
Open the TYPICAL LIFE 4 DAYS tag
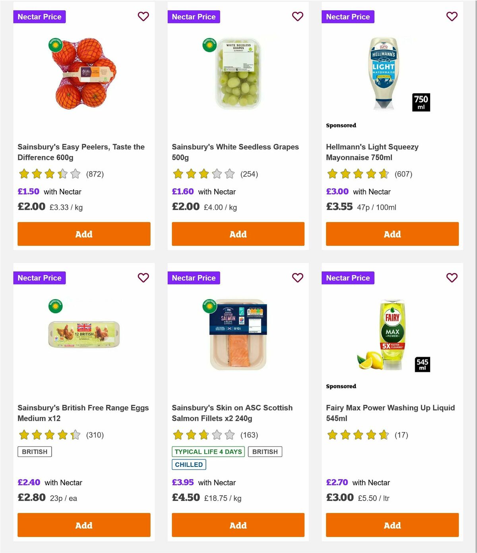pyautogui.click(x=208, y=452)
